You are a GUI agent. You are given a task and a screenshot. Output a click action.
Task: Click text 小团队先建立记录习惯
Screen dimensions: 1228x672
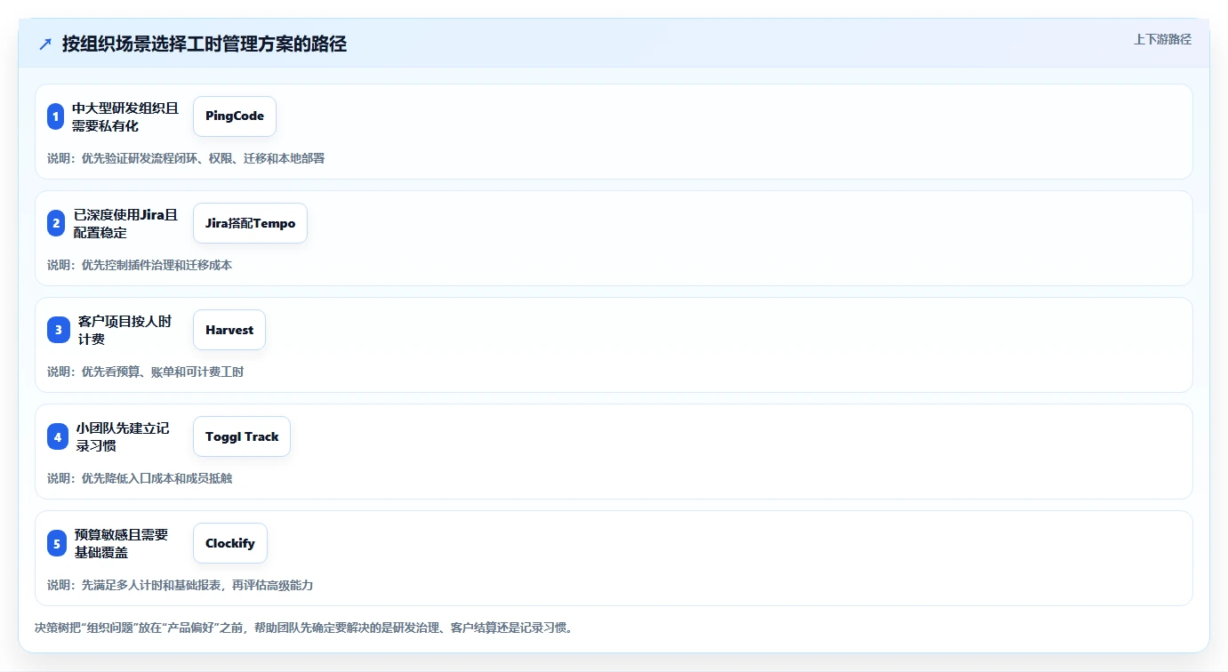click(123, 436)
